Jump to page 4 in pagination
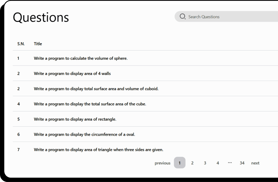The width and height of the screenshot is (278, 182). pyautogui.click(x=218, y=163)
